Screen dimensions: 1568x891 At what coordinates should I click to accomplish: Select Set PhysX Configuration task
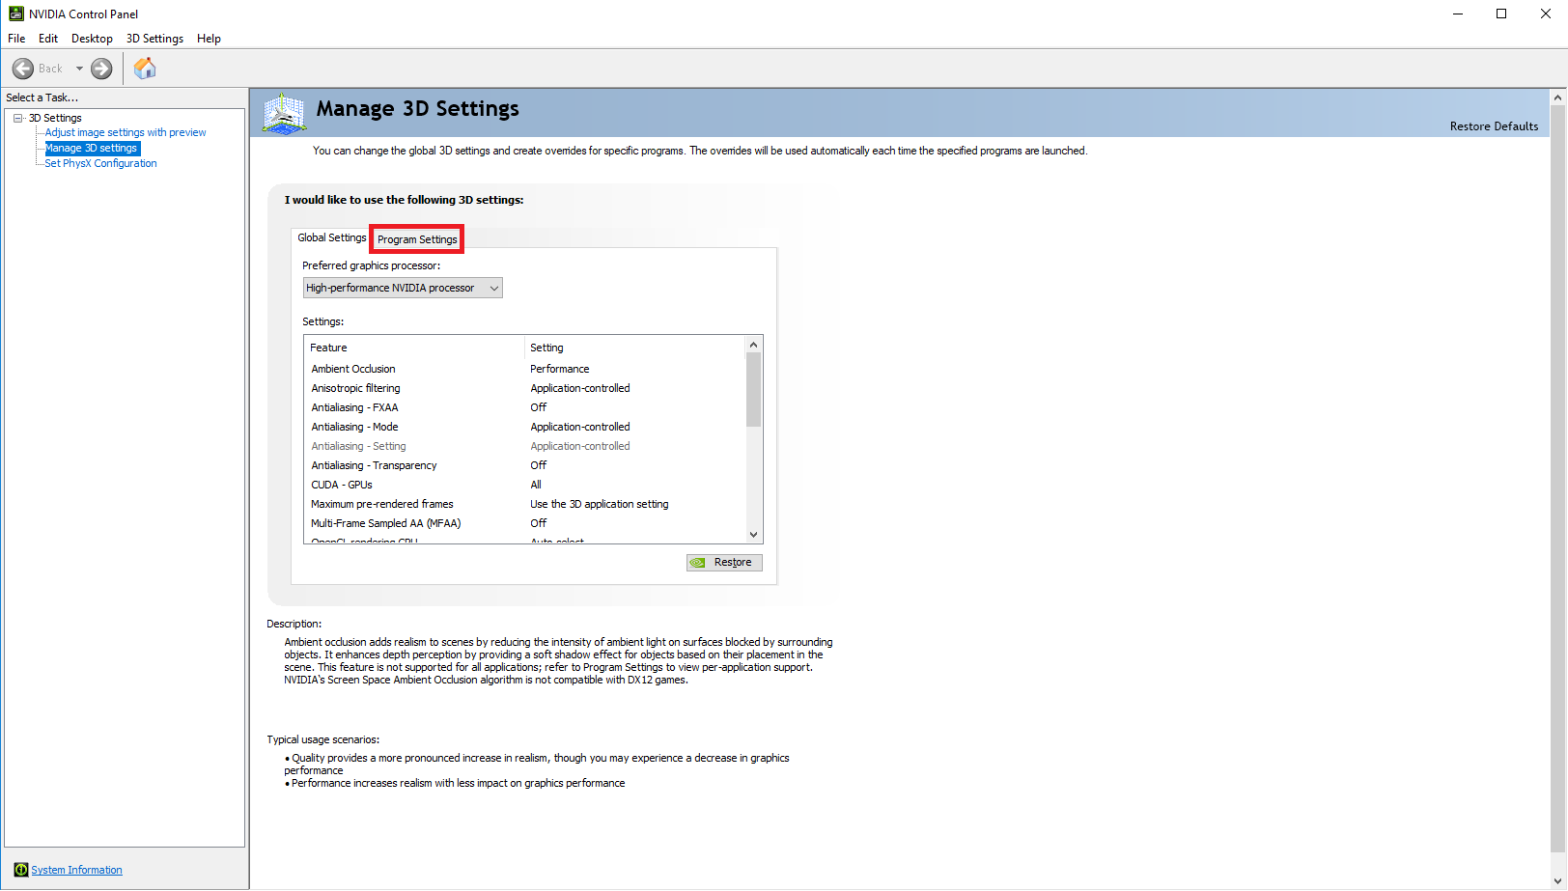pos(100,164)
